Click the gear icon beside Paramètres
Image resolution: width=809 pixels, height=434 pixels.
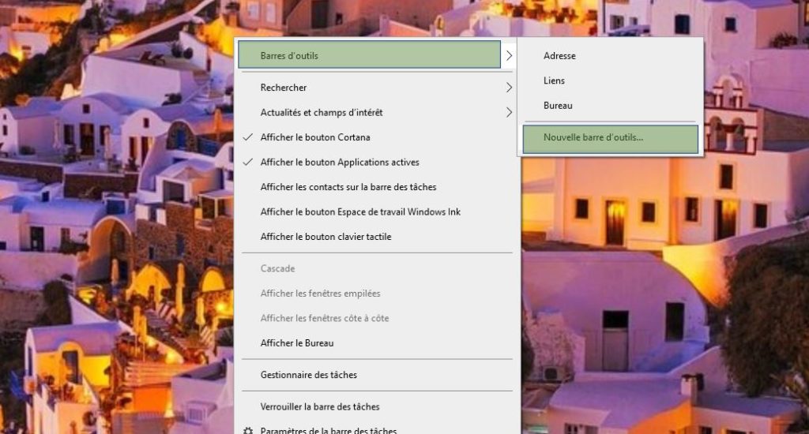coord(248,430)
